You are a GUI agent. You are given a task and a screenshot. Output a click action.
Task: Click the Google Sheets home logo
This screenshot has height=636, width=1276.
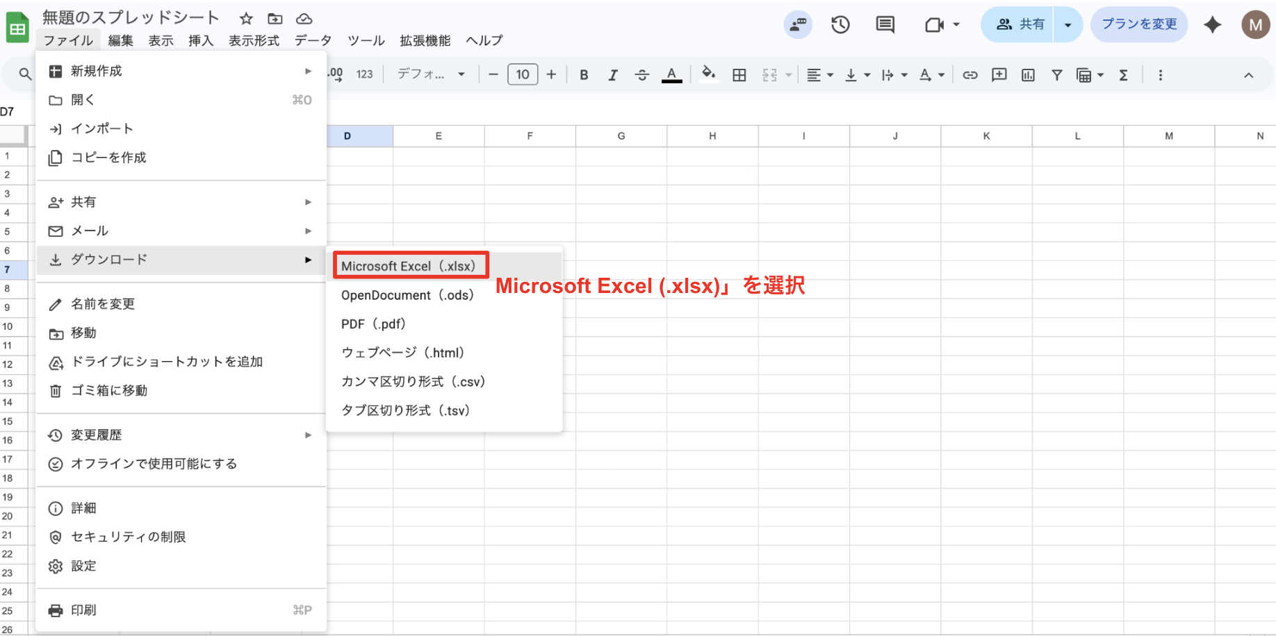click(x=17, y=28)
